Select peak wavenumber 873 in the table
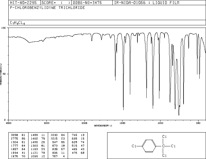 55,145
